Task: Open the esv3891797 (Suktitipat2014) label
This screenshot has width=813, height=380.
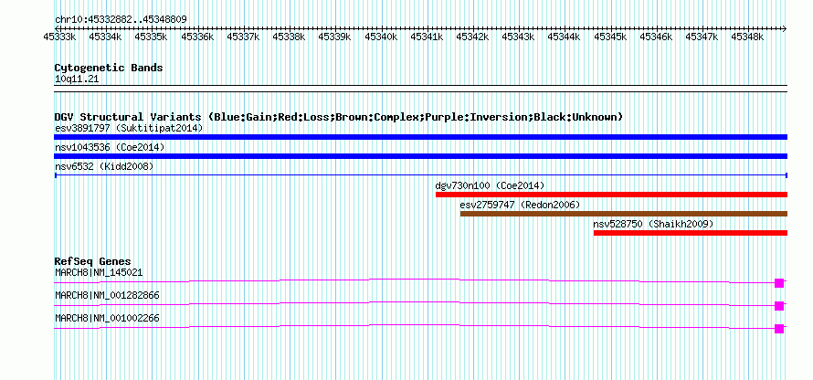Action: [x=129, y=128]
